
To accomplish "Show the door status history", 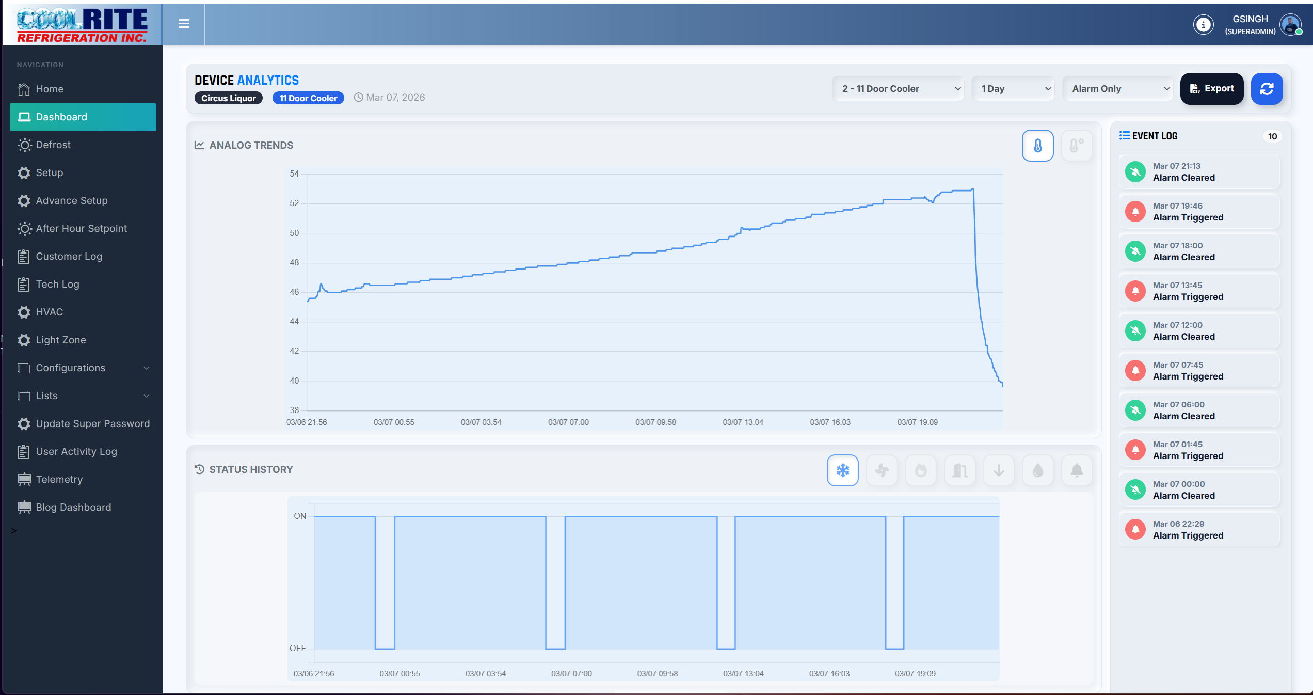I will 959,470.
